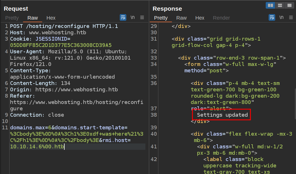This screenshot has height=174, width=296.
Task: Switch to top-bottom split layout
Action: coord(280,5)
